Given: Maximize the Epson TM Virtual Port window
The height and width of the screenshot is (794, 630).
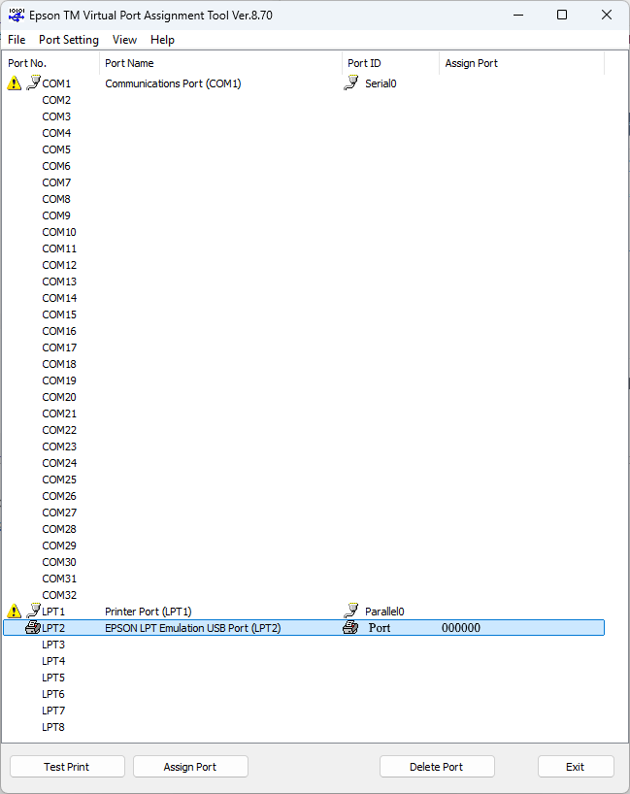Looking at the screenshot, I should (x=562, y=15).
